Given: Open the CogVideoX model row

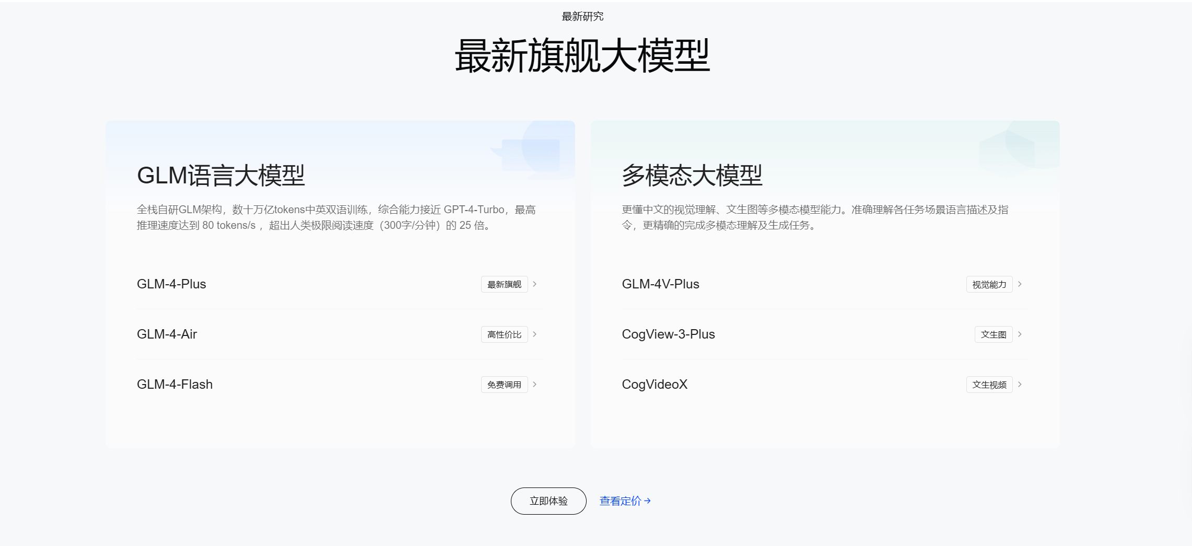Looking at the screenshot, I should 824,385.
